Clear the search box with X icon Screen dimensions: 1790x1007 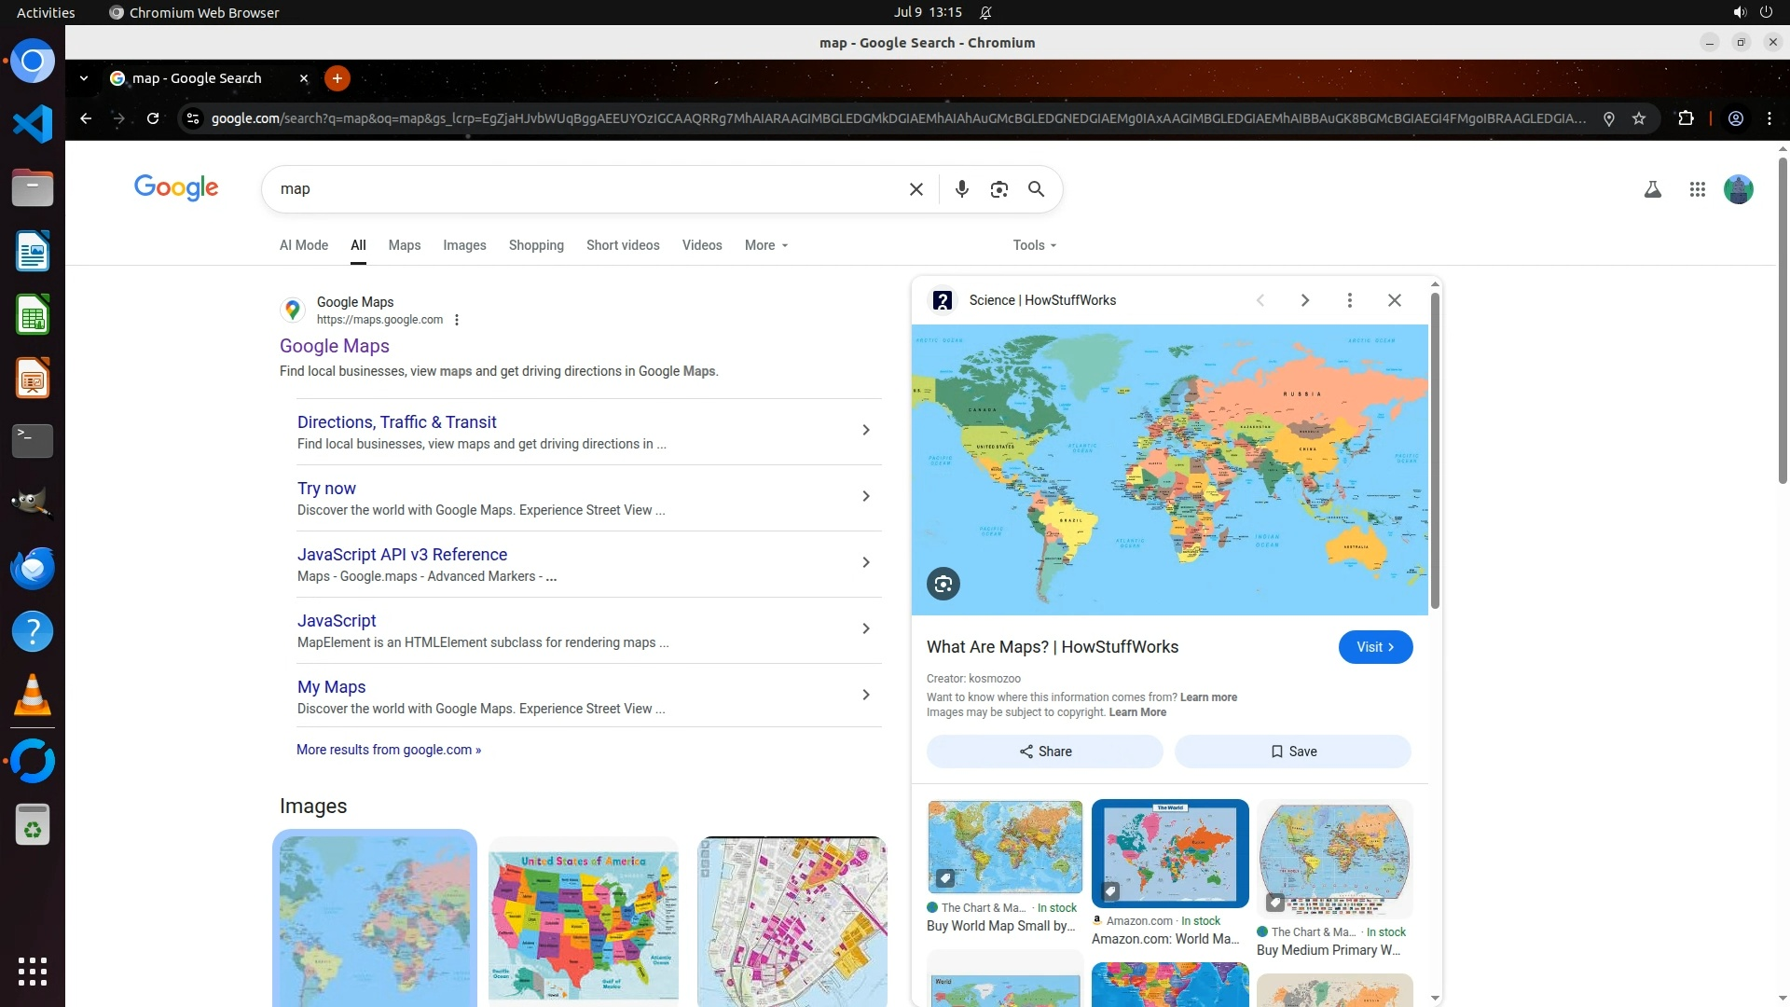tap(916, 189)
